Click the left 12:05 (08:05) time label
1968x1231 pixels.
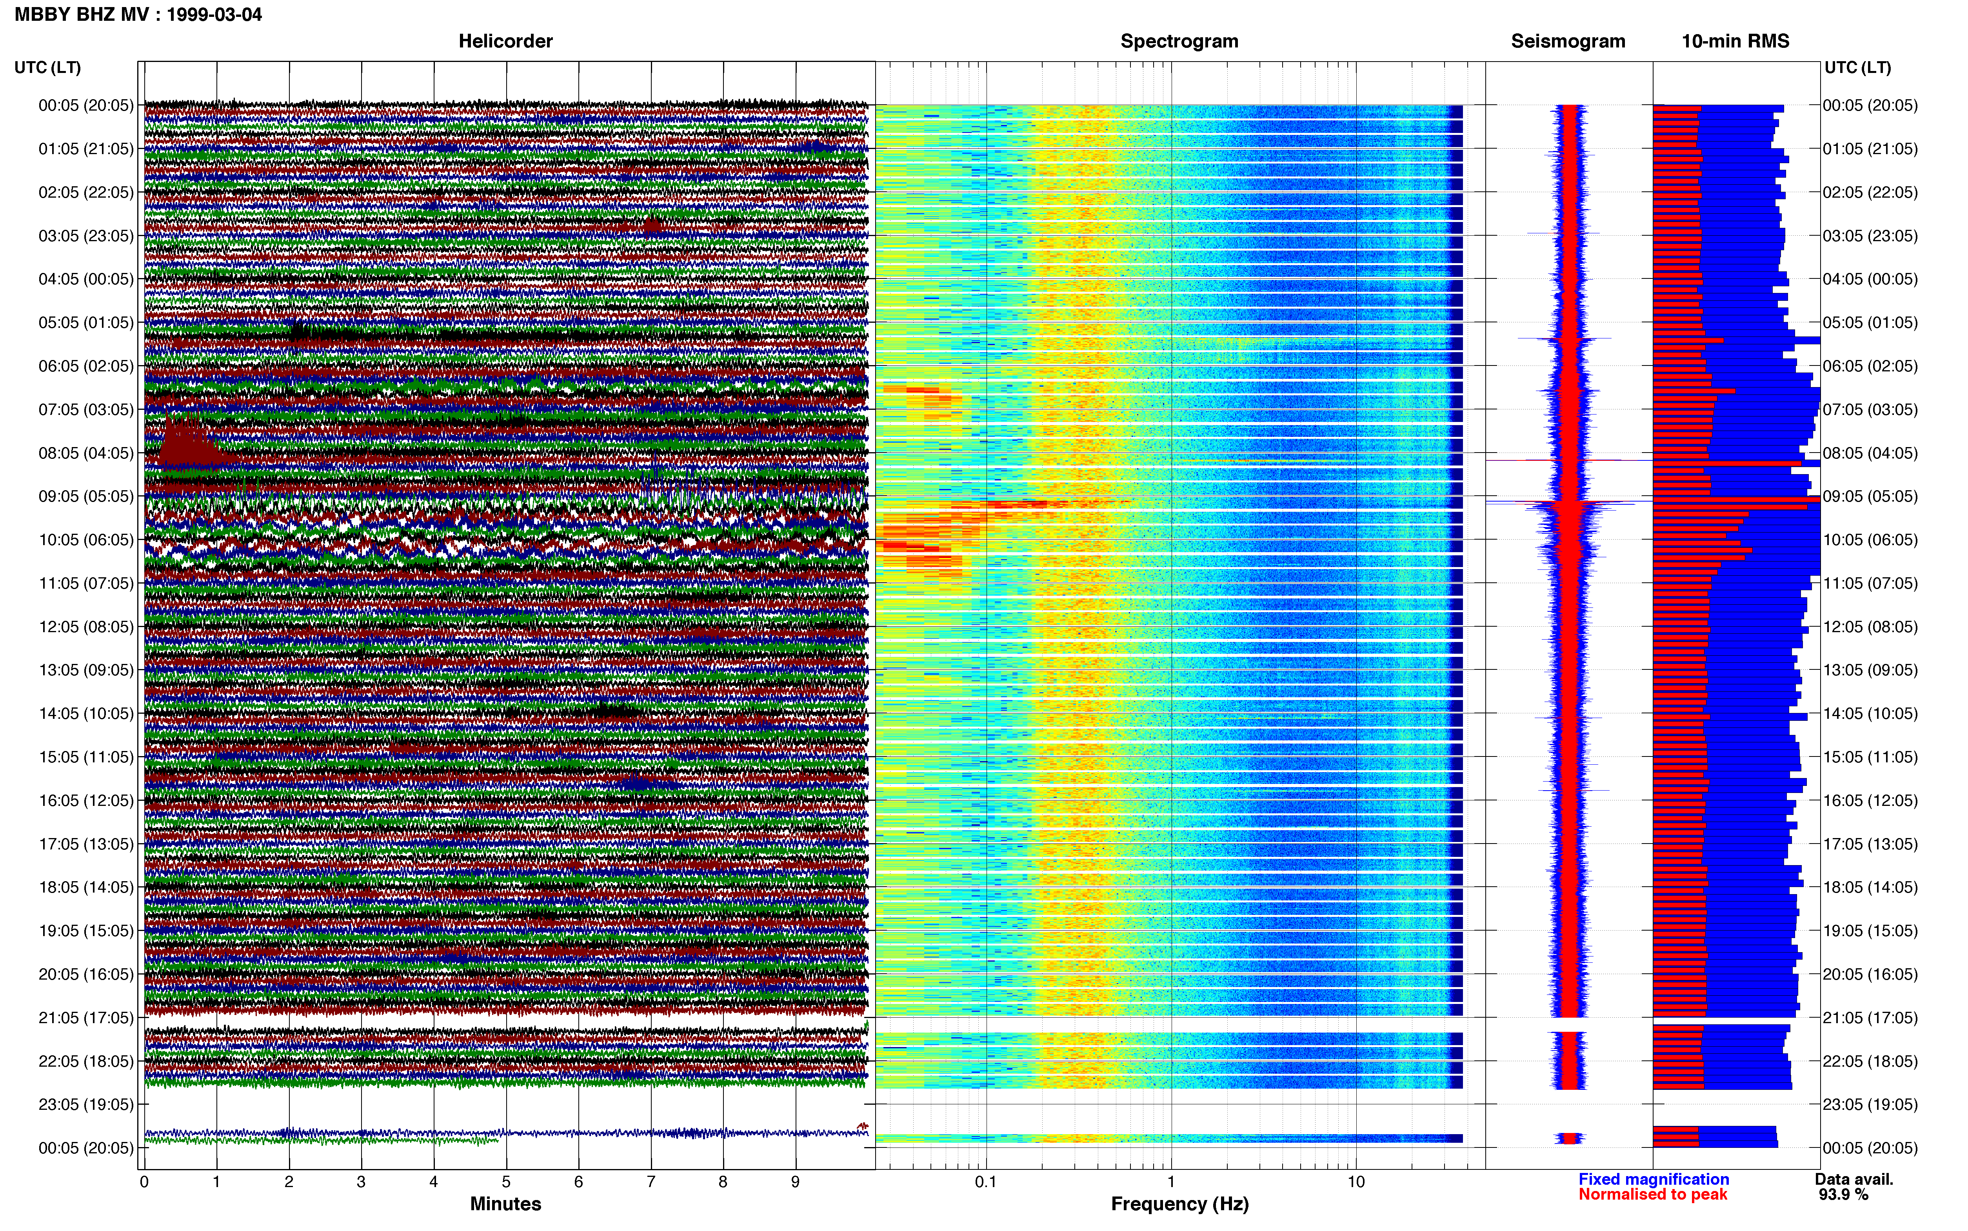click(x=85, y=627)
